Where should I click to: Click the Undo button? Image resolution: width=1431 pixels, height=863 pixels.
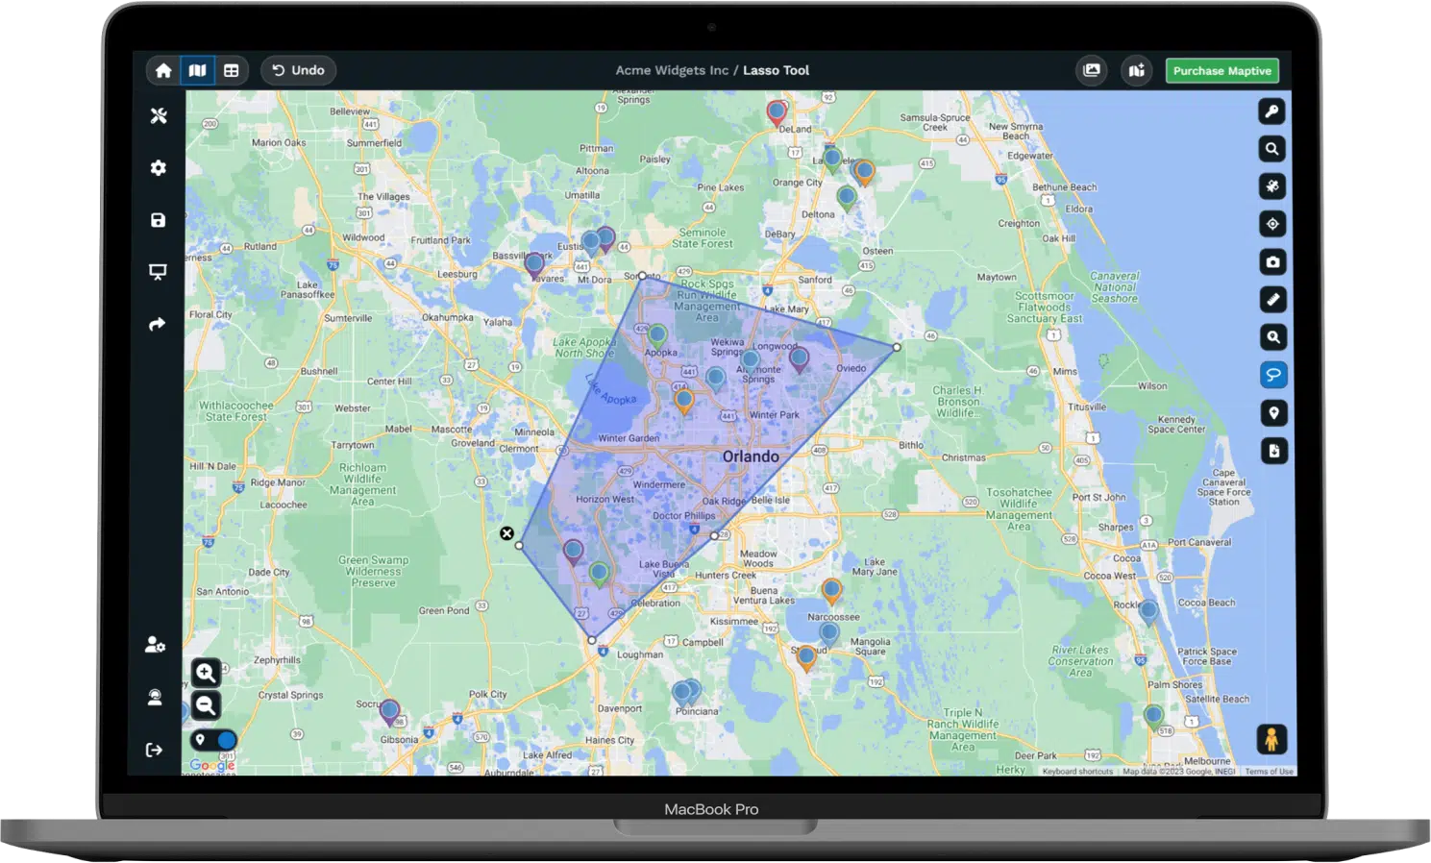tap(298, 70)
